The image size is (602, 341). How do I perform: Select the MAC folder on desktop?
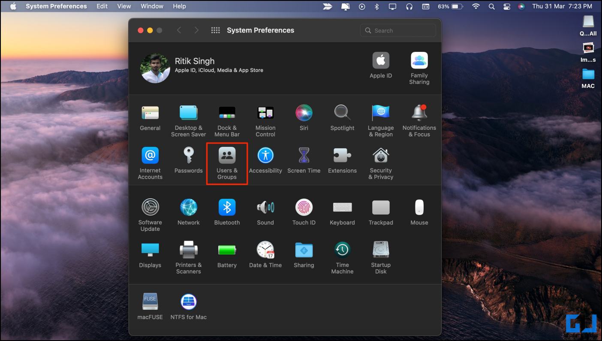588,78
